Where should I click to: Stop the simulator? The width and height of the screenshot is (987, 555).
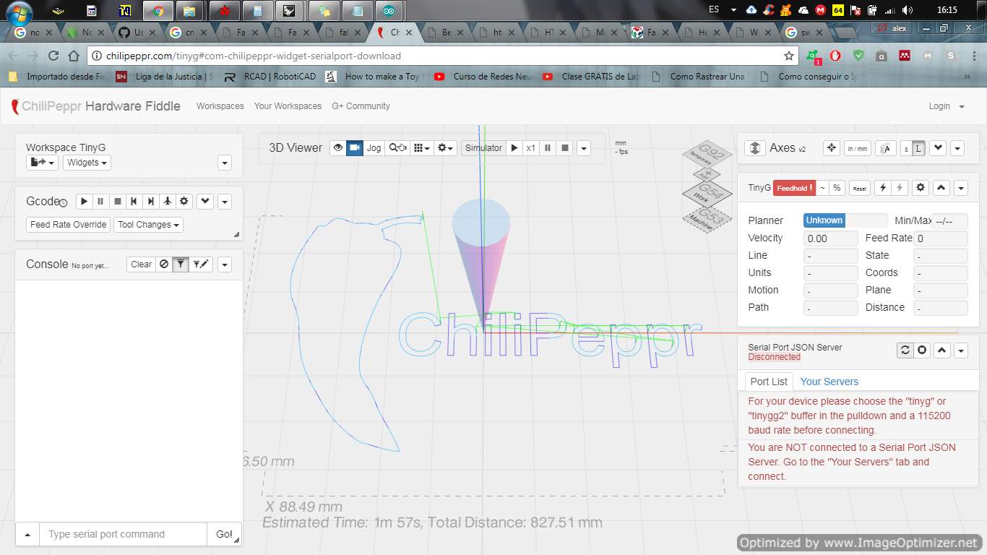pos(565,148)
